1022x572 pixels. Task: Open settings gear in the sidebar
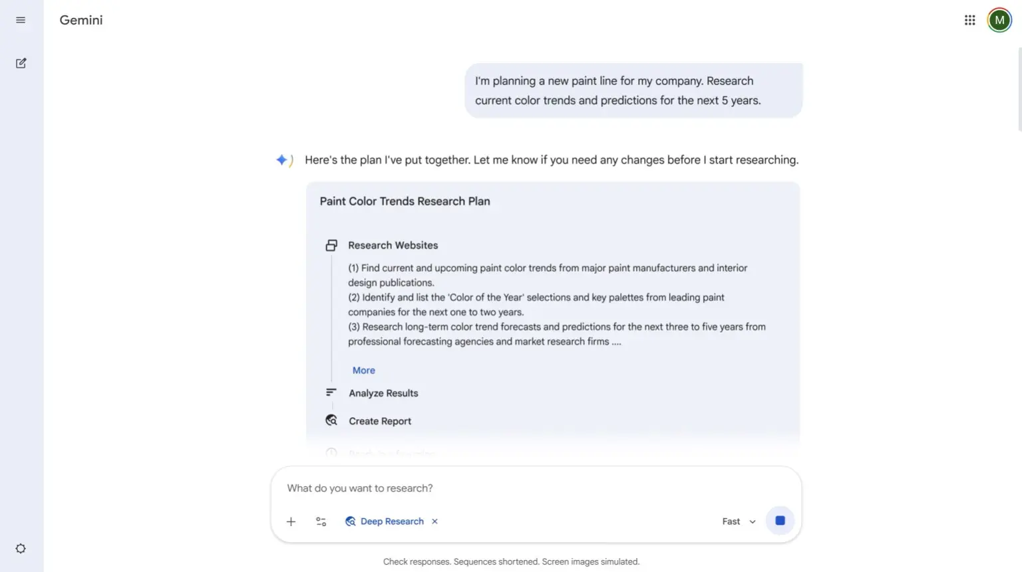(x=21, y=549)
